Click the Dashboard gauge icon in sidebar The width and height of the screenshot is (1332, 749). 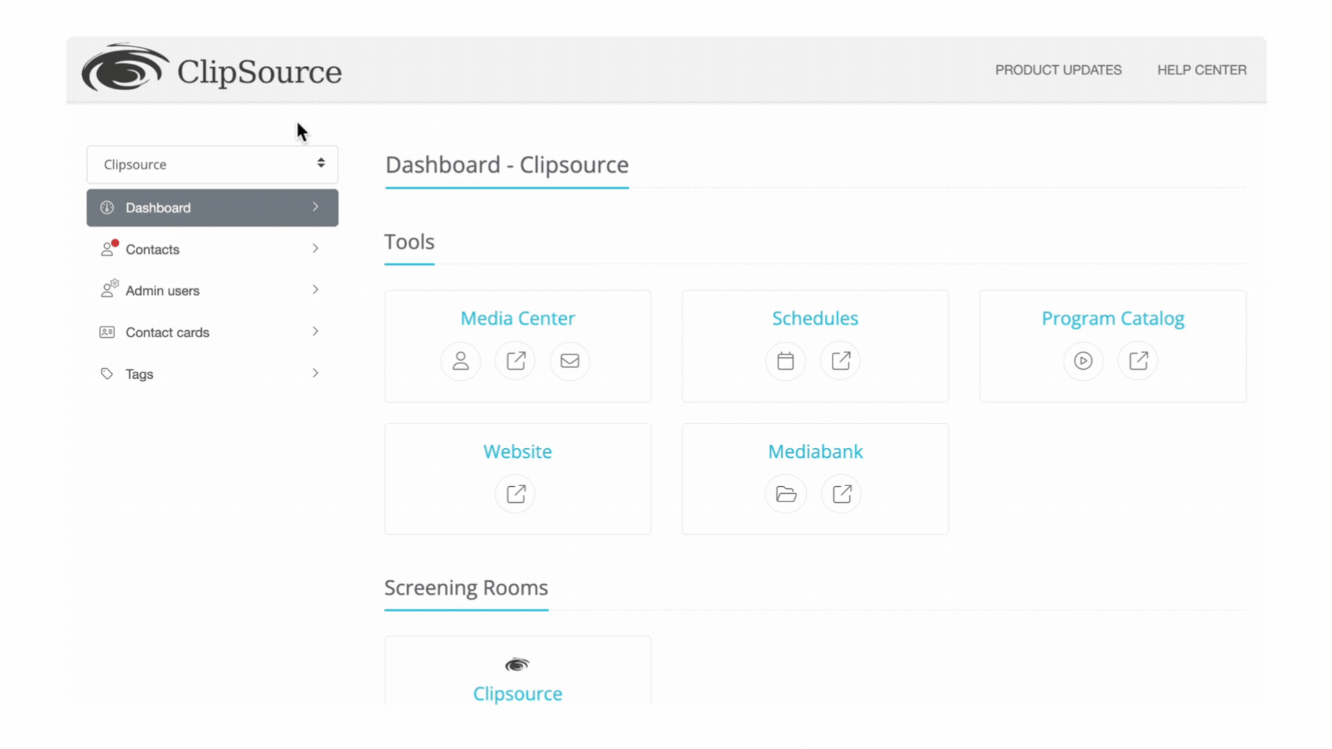pyautogui.click(x=107, y=207)
